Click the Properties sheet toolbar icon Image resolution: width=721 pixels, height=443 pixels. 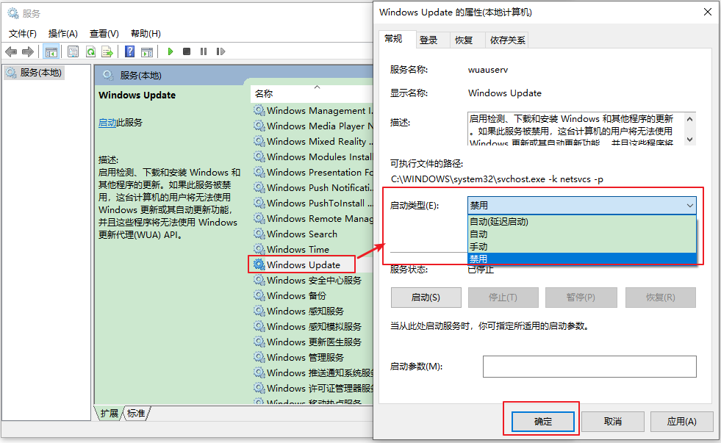pyautogui.click(x=73, y=51)
